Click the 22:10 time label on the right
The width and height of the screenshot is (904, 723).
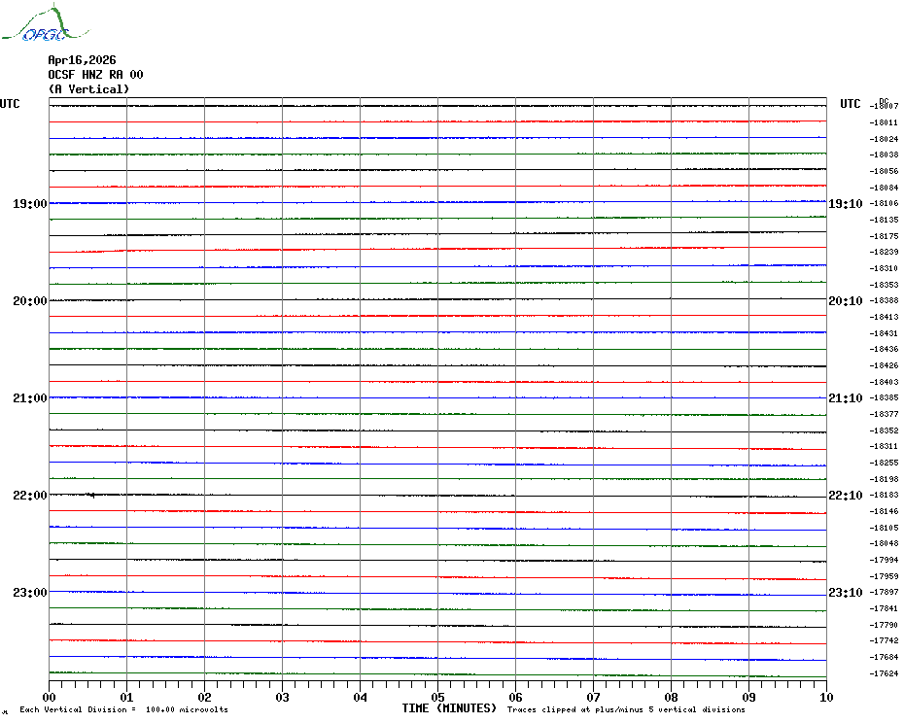pos(845,496)
